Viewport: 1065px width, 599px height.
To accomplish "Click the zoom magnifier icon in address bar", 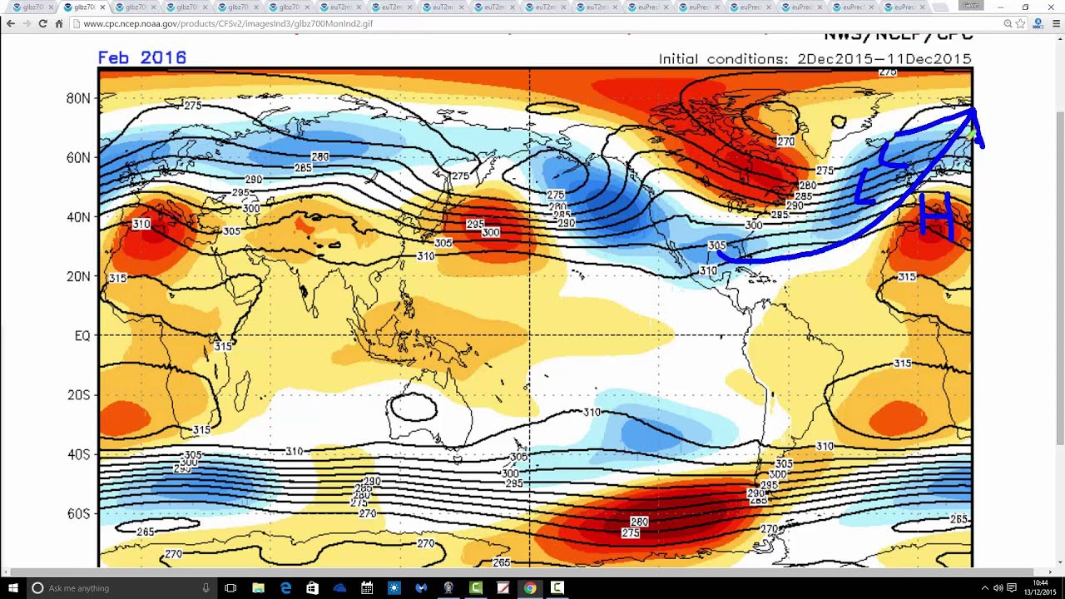I will tap(1008, 24).
